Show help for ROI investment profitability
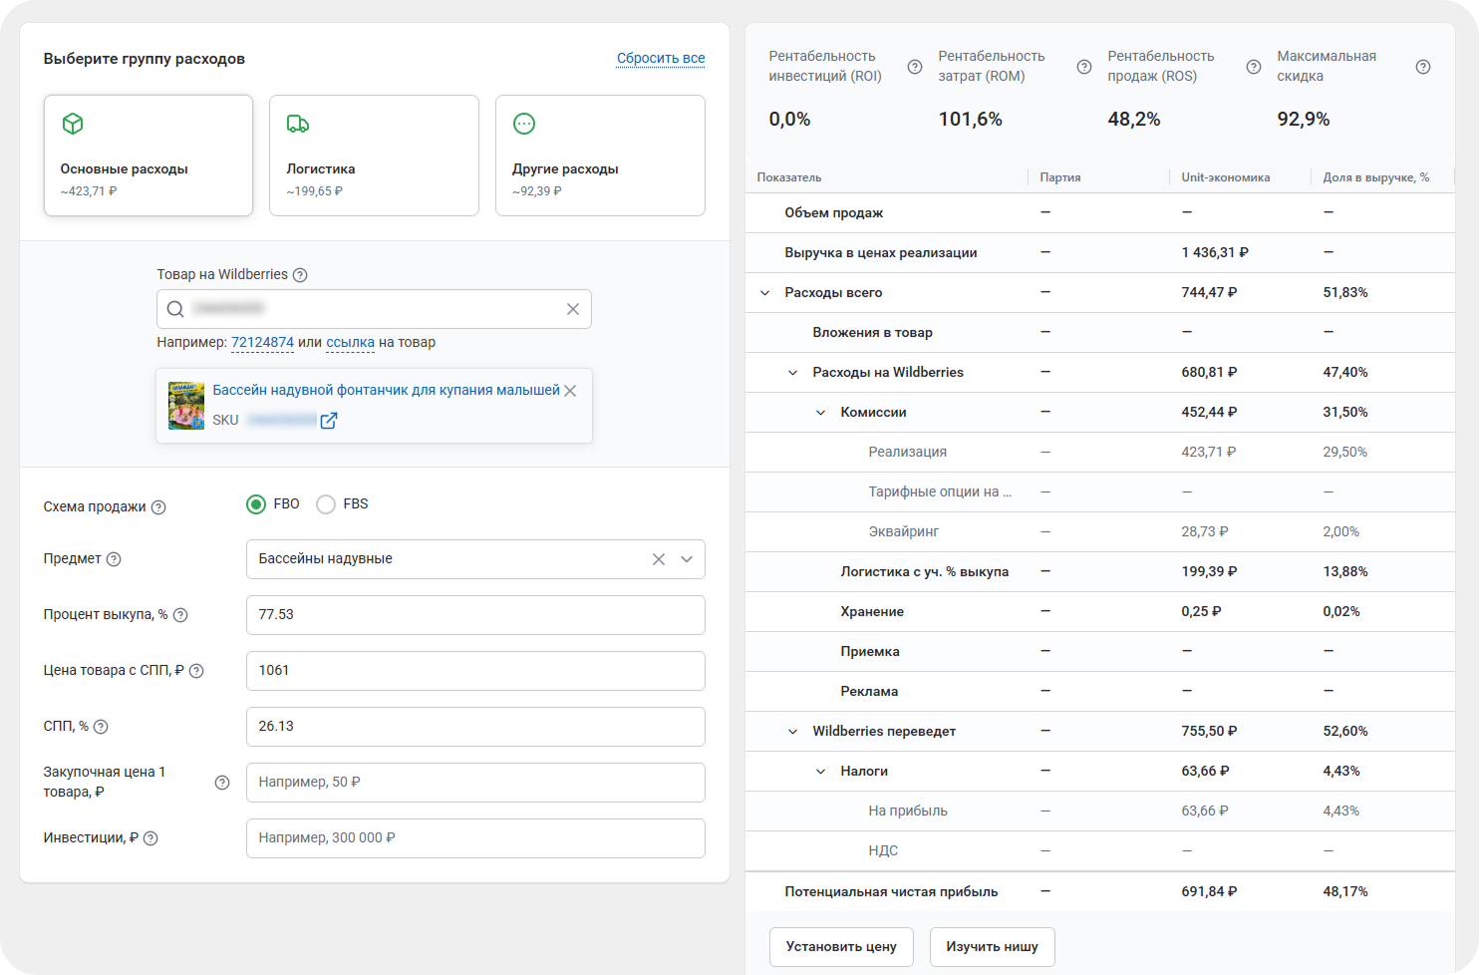1480x975 pixels. point(915,67)
